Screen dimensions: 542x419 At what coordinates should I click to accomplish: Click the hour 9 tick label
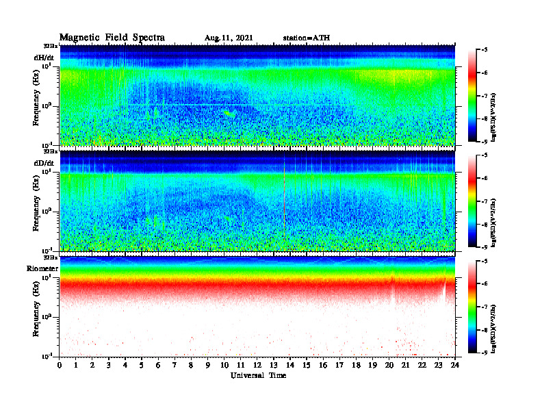coord(207,365)
